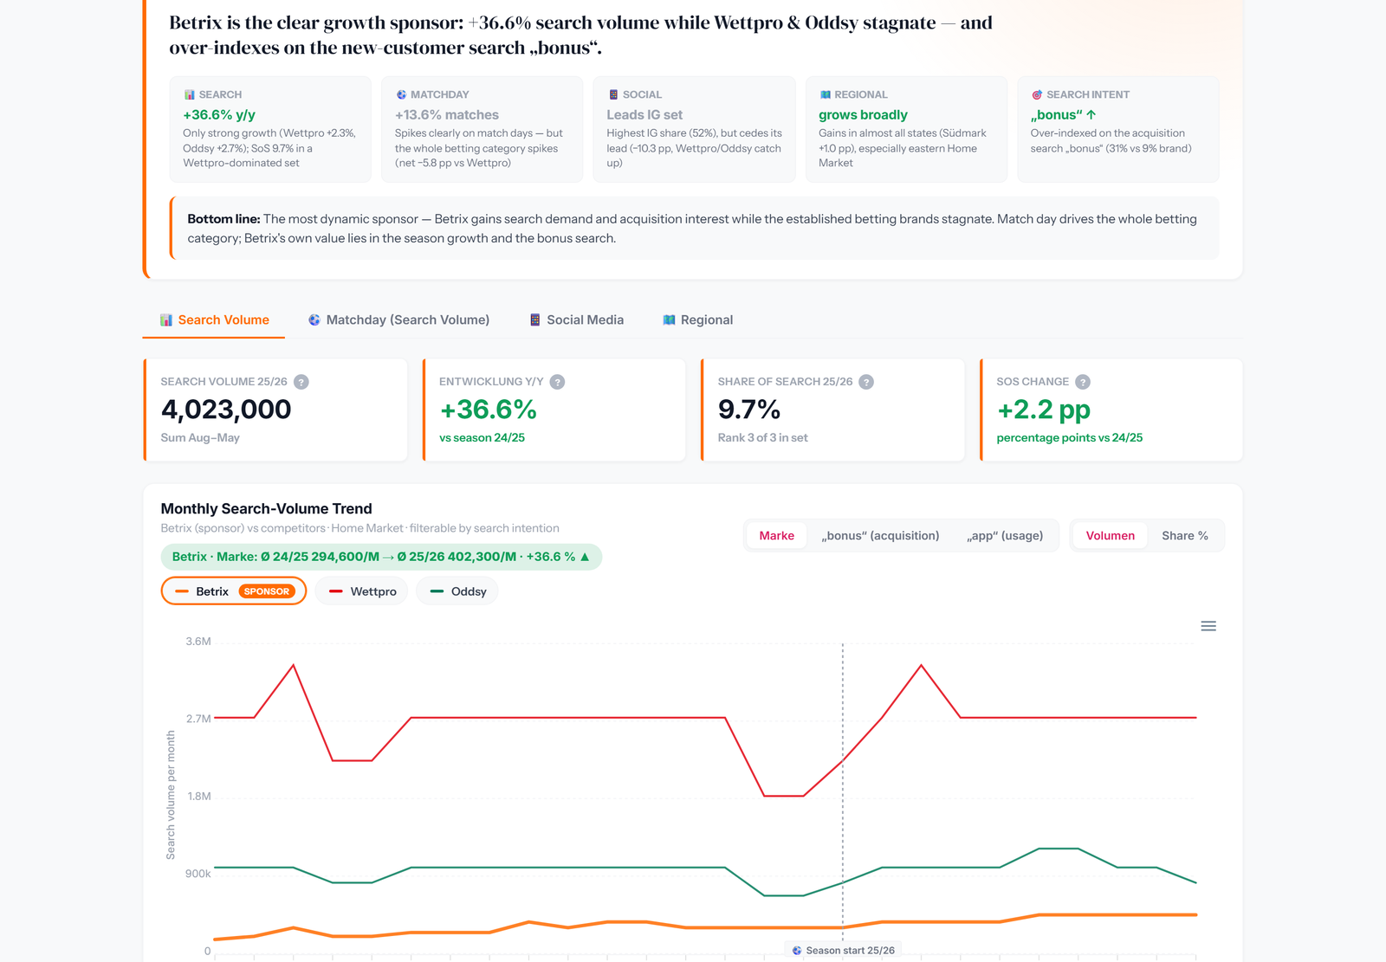1386x962 pixels.
Task: Click the map icon on Regional tab
Action: tap(669, 320)
